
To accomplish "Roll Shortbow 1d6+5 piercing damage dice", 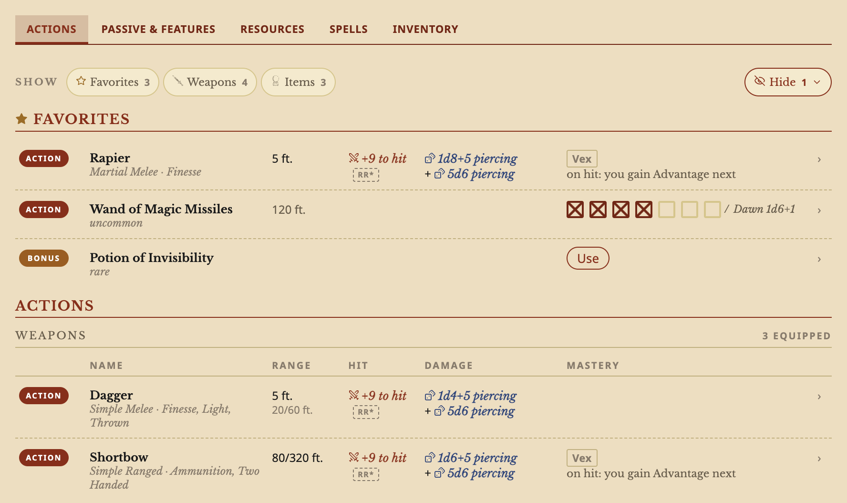I will pos(471,458).
